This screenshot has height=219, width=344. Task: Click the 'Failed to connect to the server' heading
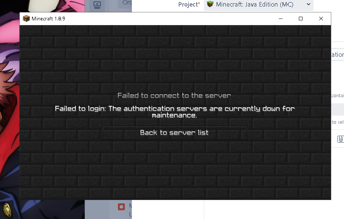click(174, 96)
